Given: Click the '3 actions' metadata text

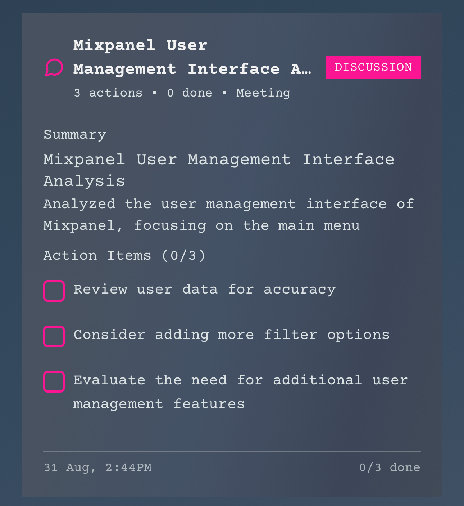Looking at the screenshot, I should [108, 93].
